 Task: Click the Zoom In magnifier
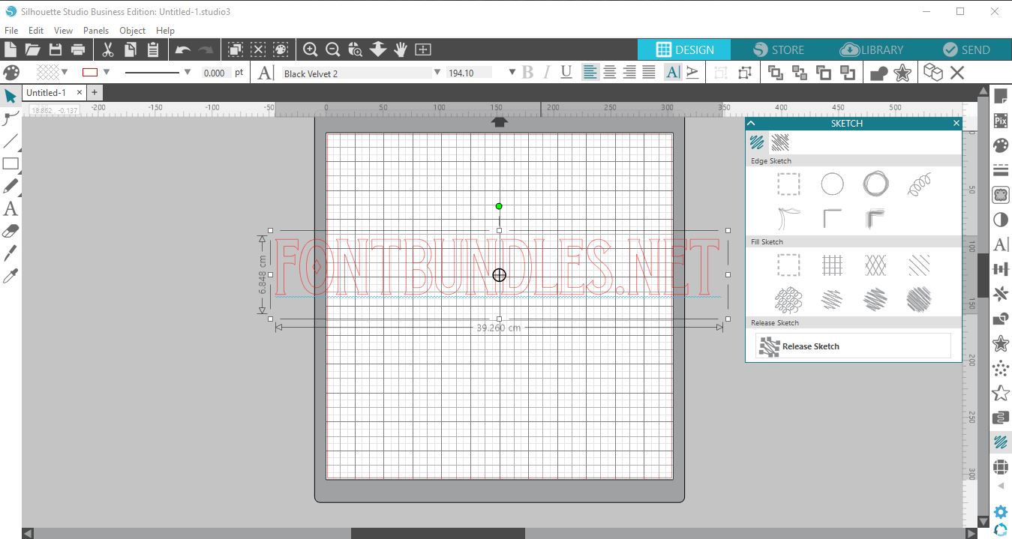coord(310,49)
